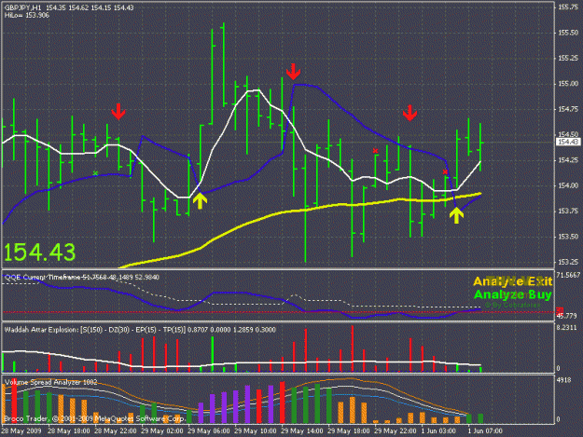The image size is (583, 437).
Task: Click the 28 May 22:00 time label
Action: (116, 431)
